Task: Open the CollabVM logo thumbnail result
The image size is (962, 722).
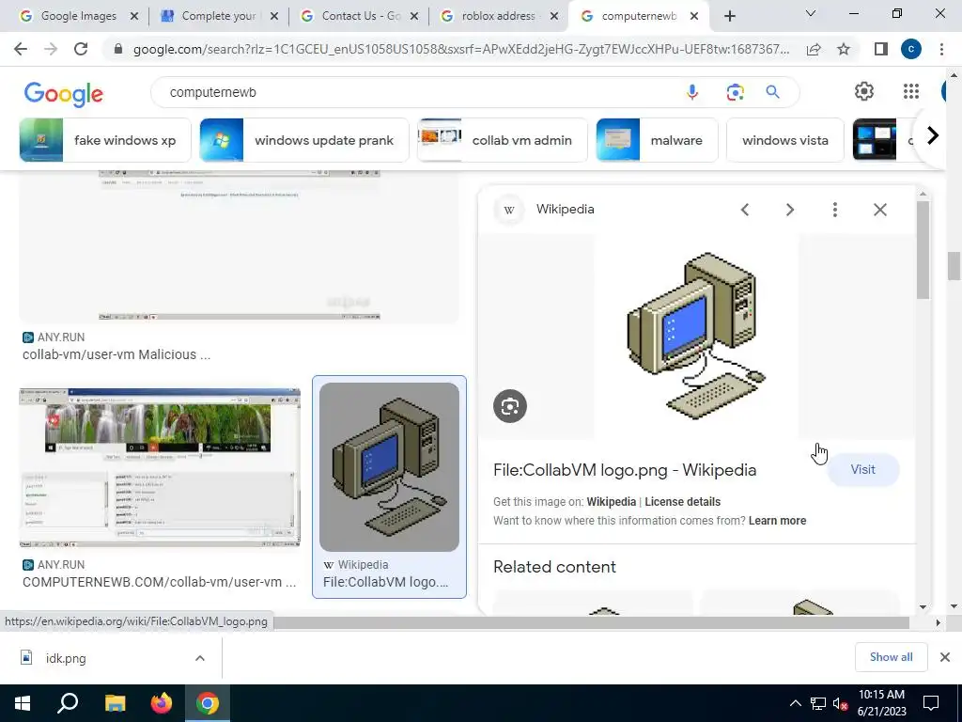Action: pos(389,467)
